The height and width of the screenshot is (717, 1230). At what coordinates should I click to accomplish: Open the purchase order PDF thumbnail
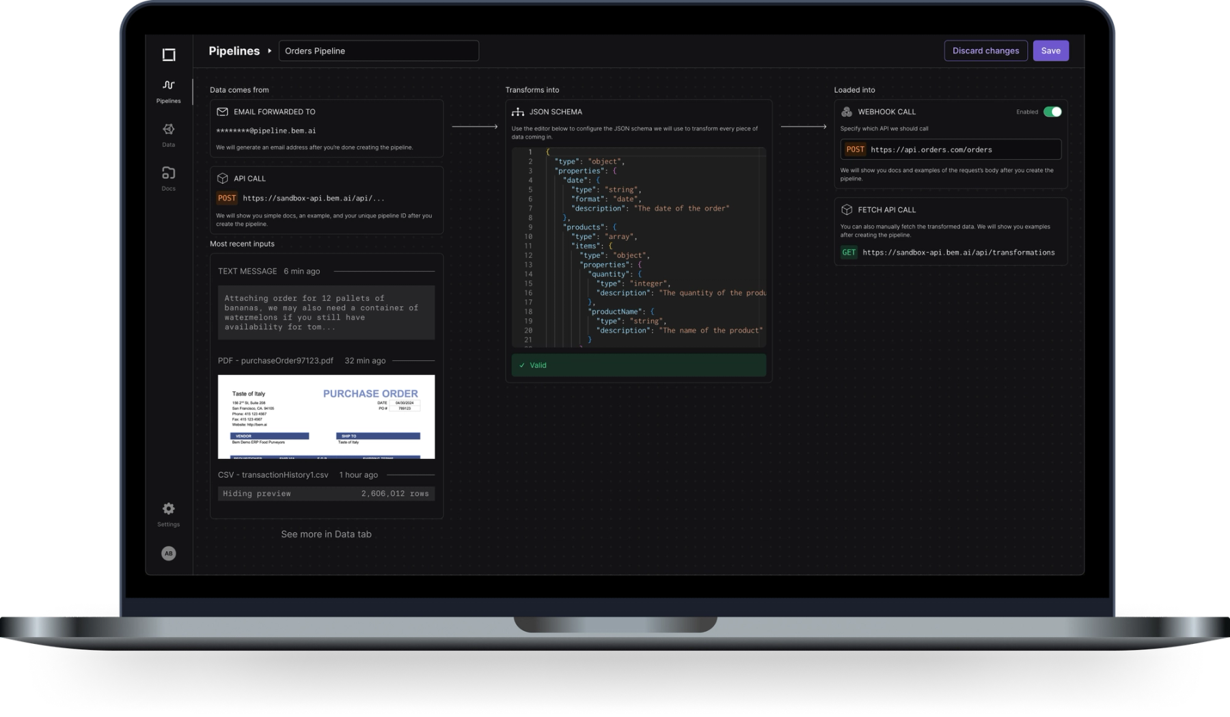pos(326,417)
